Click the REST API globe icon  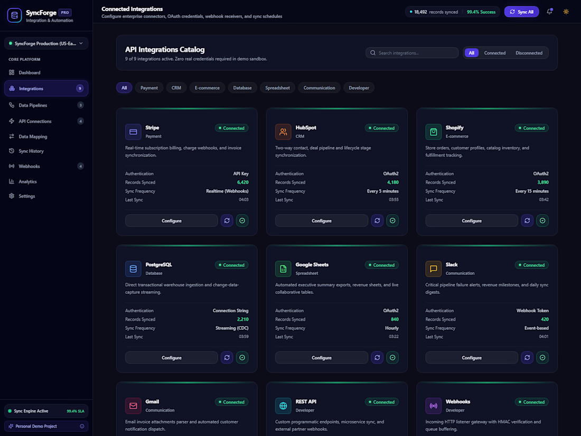coord(283,405)
